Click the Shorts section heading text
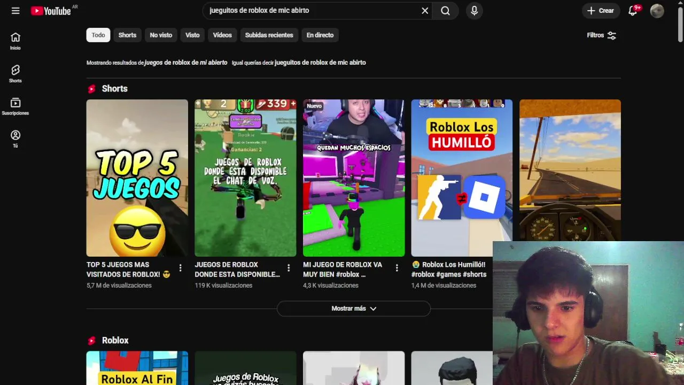The height and width of the screenshot is (385, 684). pos(115,89)
